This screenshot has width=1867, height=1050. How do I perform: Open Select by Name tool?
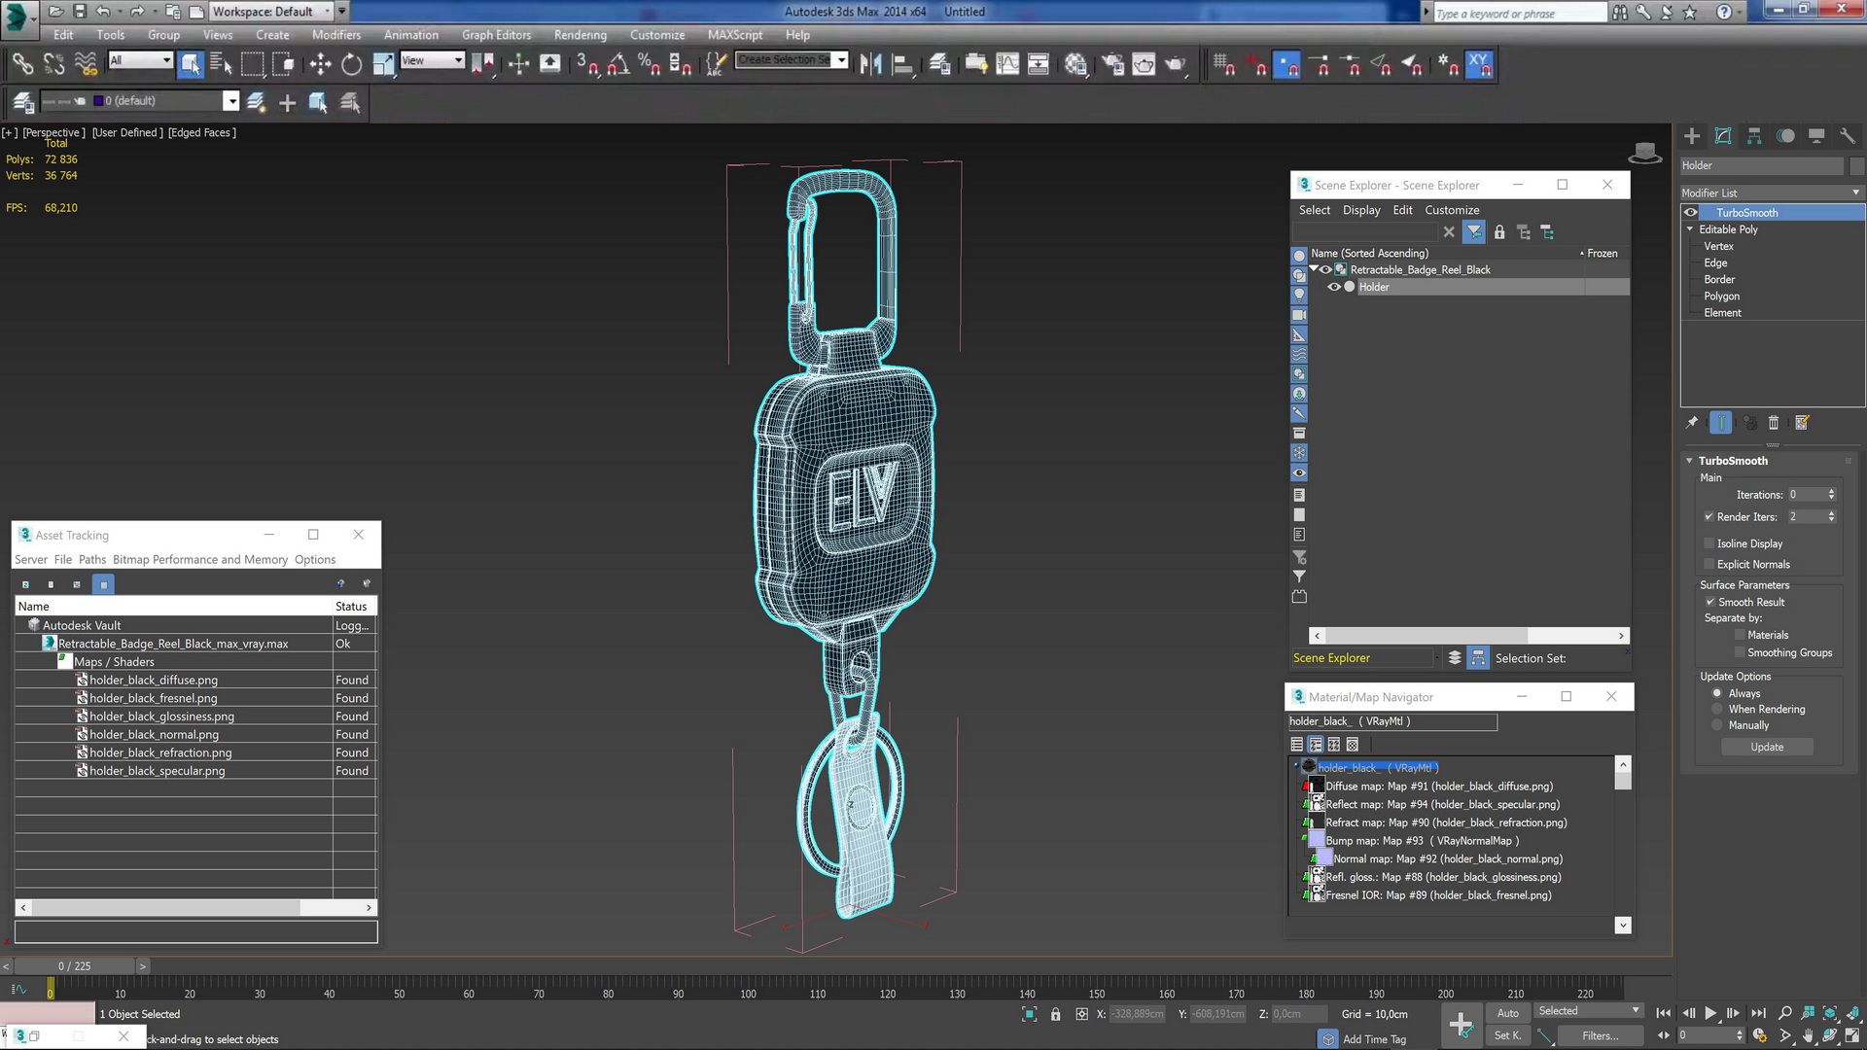pyautogui.click(x=222, y=64)
